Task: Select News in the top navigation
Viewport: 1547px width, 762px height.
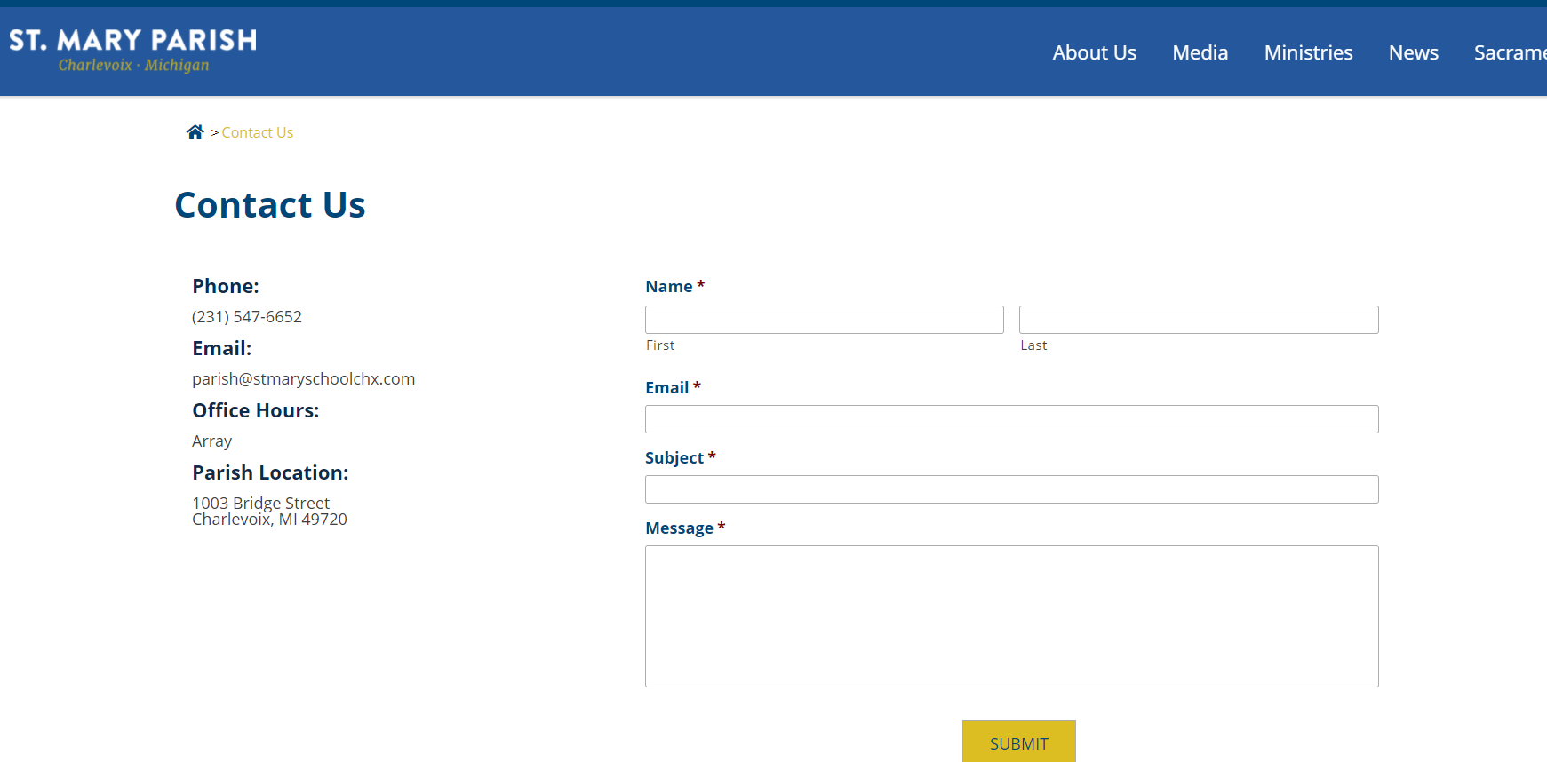Action: point(1413,52)
